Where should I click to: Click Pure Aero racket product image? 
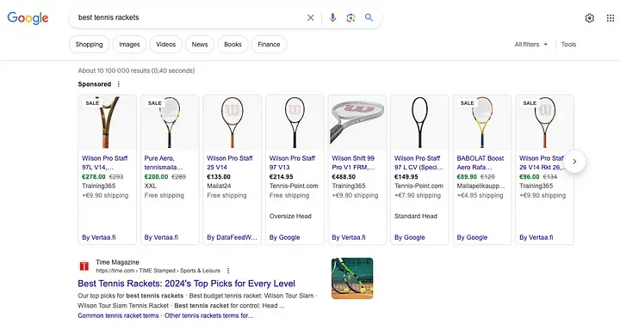(x=170, y=122)
